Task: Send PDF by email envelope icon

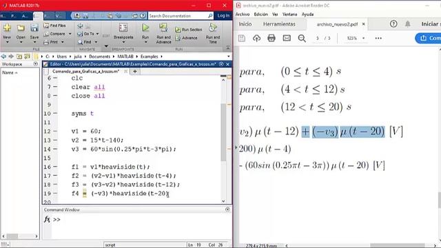Action: click(287, 39)
